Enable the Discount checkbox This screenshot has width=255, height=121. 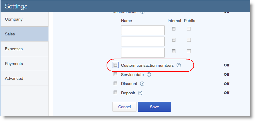point(115,84)
